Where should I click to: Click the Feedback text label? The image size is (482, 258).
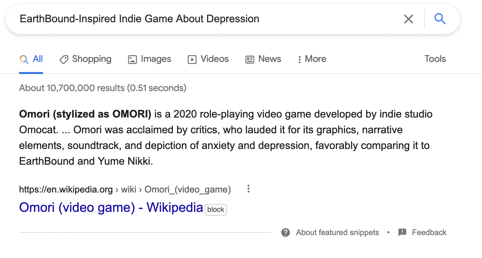click(429, 232)
